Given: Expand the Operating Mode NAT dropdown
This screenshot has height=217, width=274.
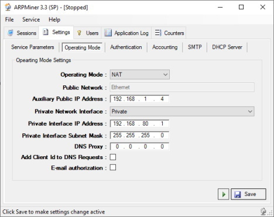Looking at the screenshot, I should 140,74.
